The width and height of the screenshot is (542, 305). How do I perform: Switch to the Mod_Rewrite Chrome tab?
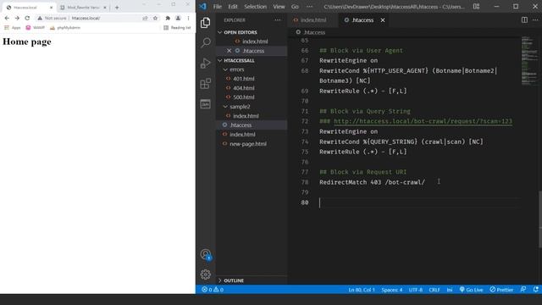[x=83, y=8]
